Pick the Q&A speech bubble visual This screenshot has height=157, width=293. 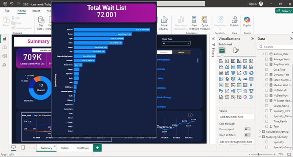239,91
